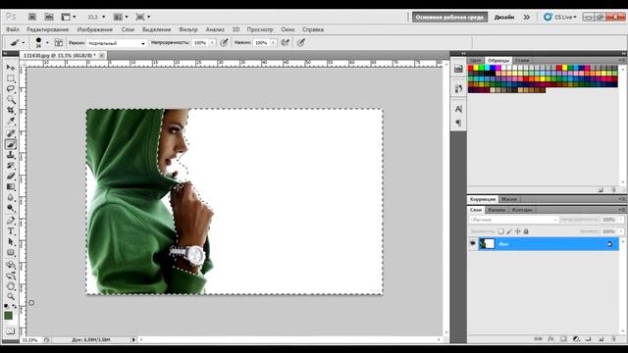Open the Файл menu
628x353 pixels.
[13, 29]
